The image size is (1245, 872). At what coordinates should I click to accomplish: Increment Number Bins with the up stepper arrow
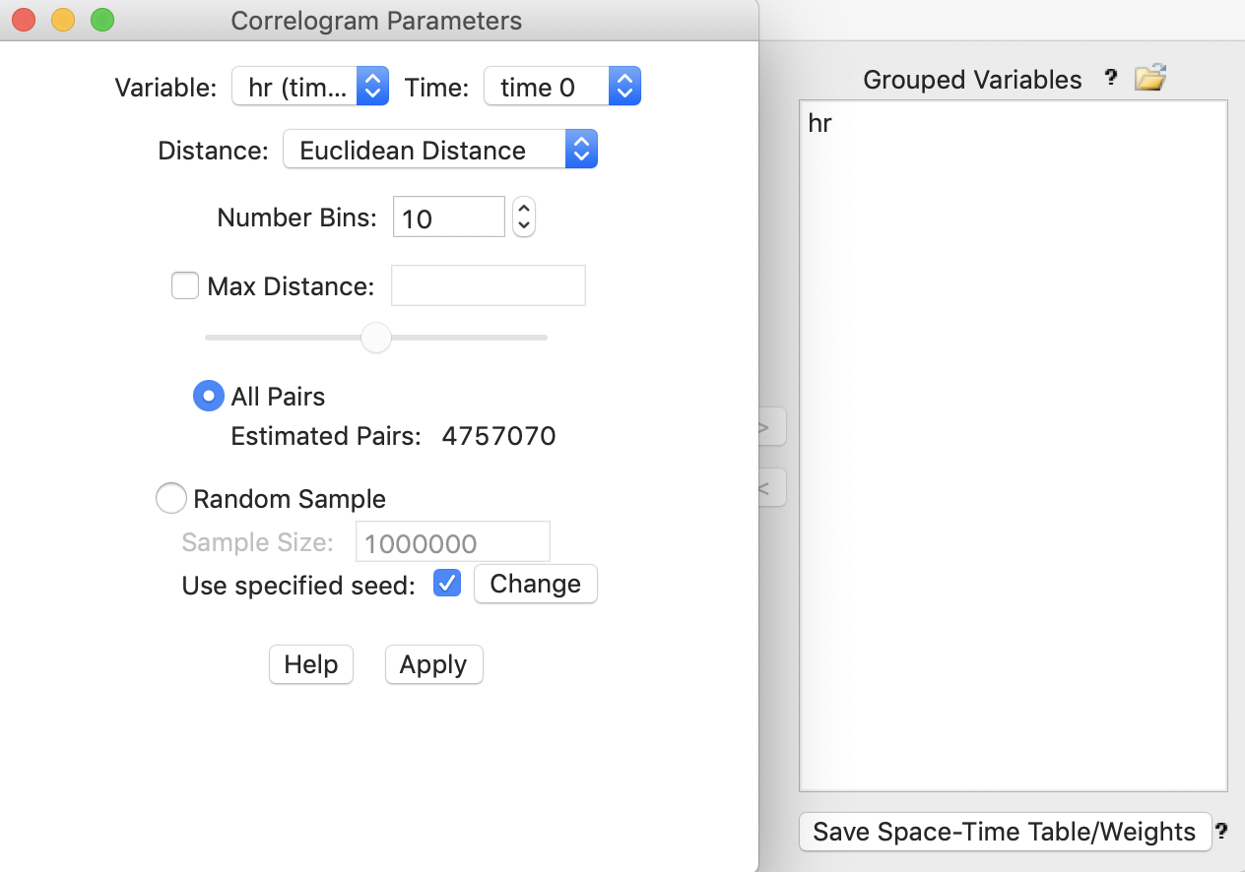coord(523,207)
